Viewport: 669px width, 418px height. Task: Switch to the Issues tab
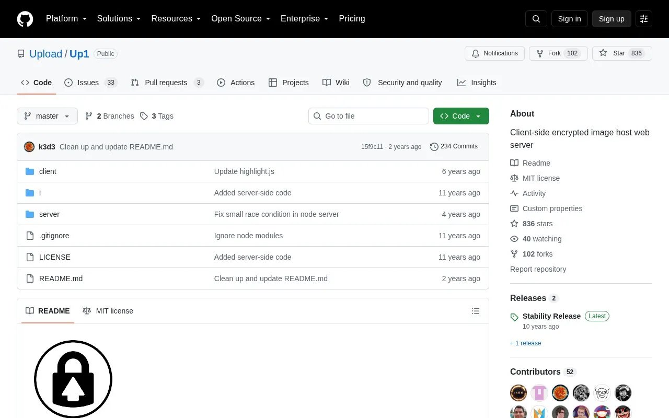tap(91, 83)
